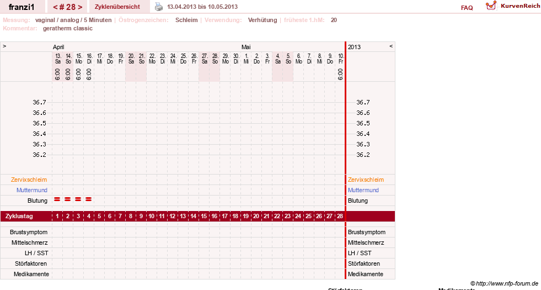Expand chart with the top-left > arrow
The width and height of the screenshot is (541, 290).
pyautogui.click(x=4, y=46)
